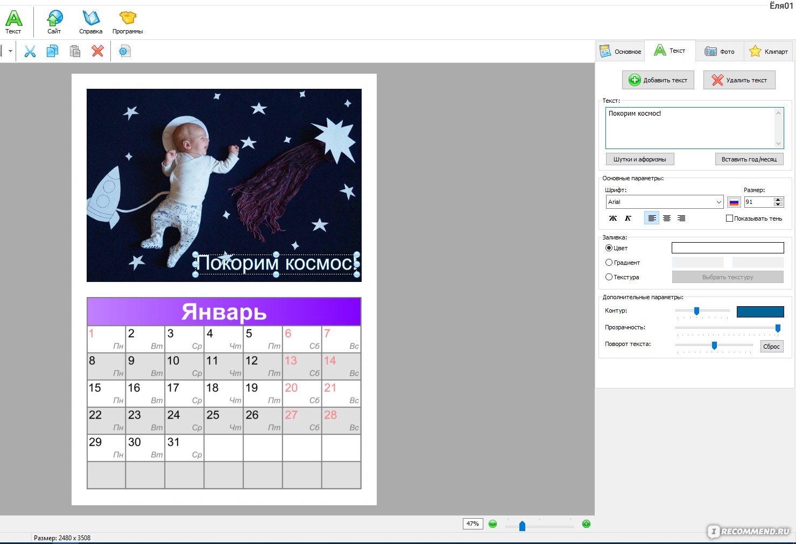Viewport: 796px width, 544px height.
Task: Click the text box containing Покорим космос!
Action: pos(694,128)
